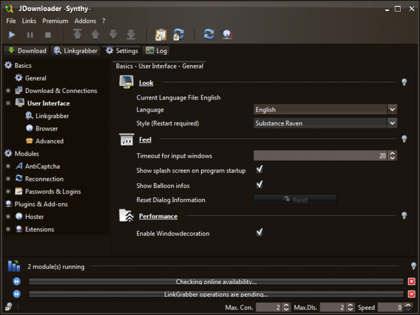This screenshot has height=315, width=420.
Task: Click the update globe icon in toolbar
Action: (227, 34)
